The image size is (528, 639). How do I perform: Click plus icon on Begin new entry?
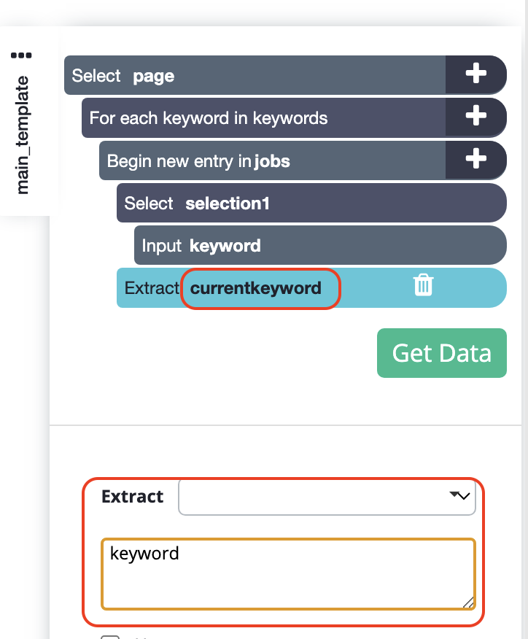tap(475, 159)
